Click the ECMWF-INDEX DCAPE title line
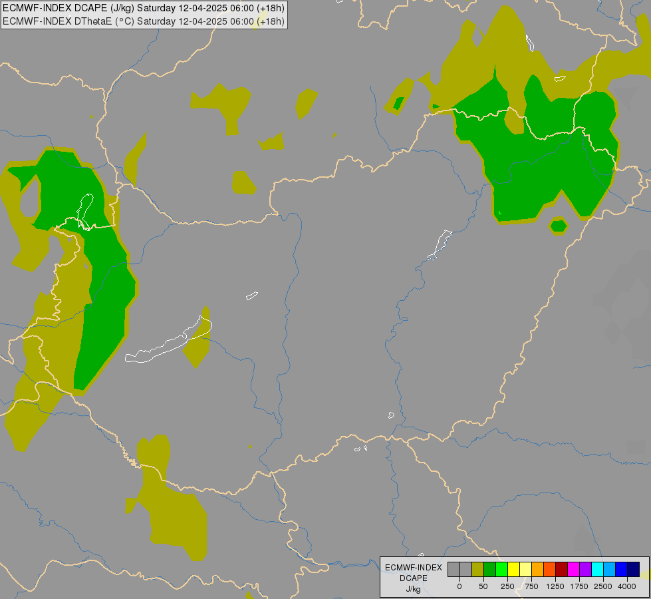651x599 pixels. 144,8
